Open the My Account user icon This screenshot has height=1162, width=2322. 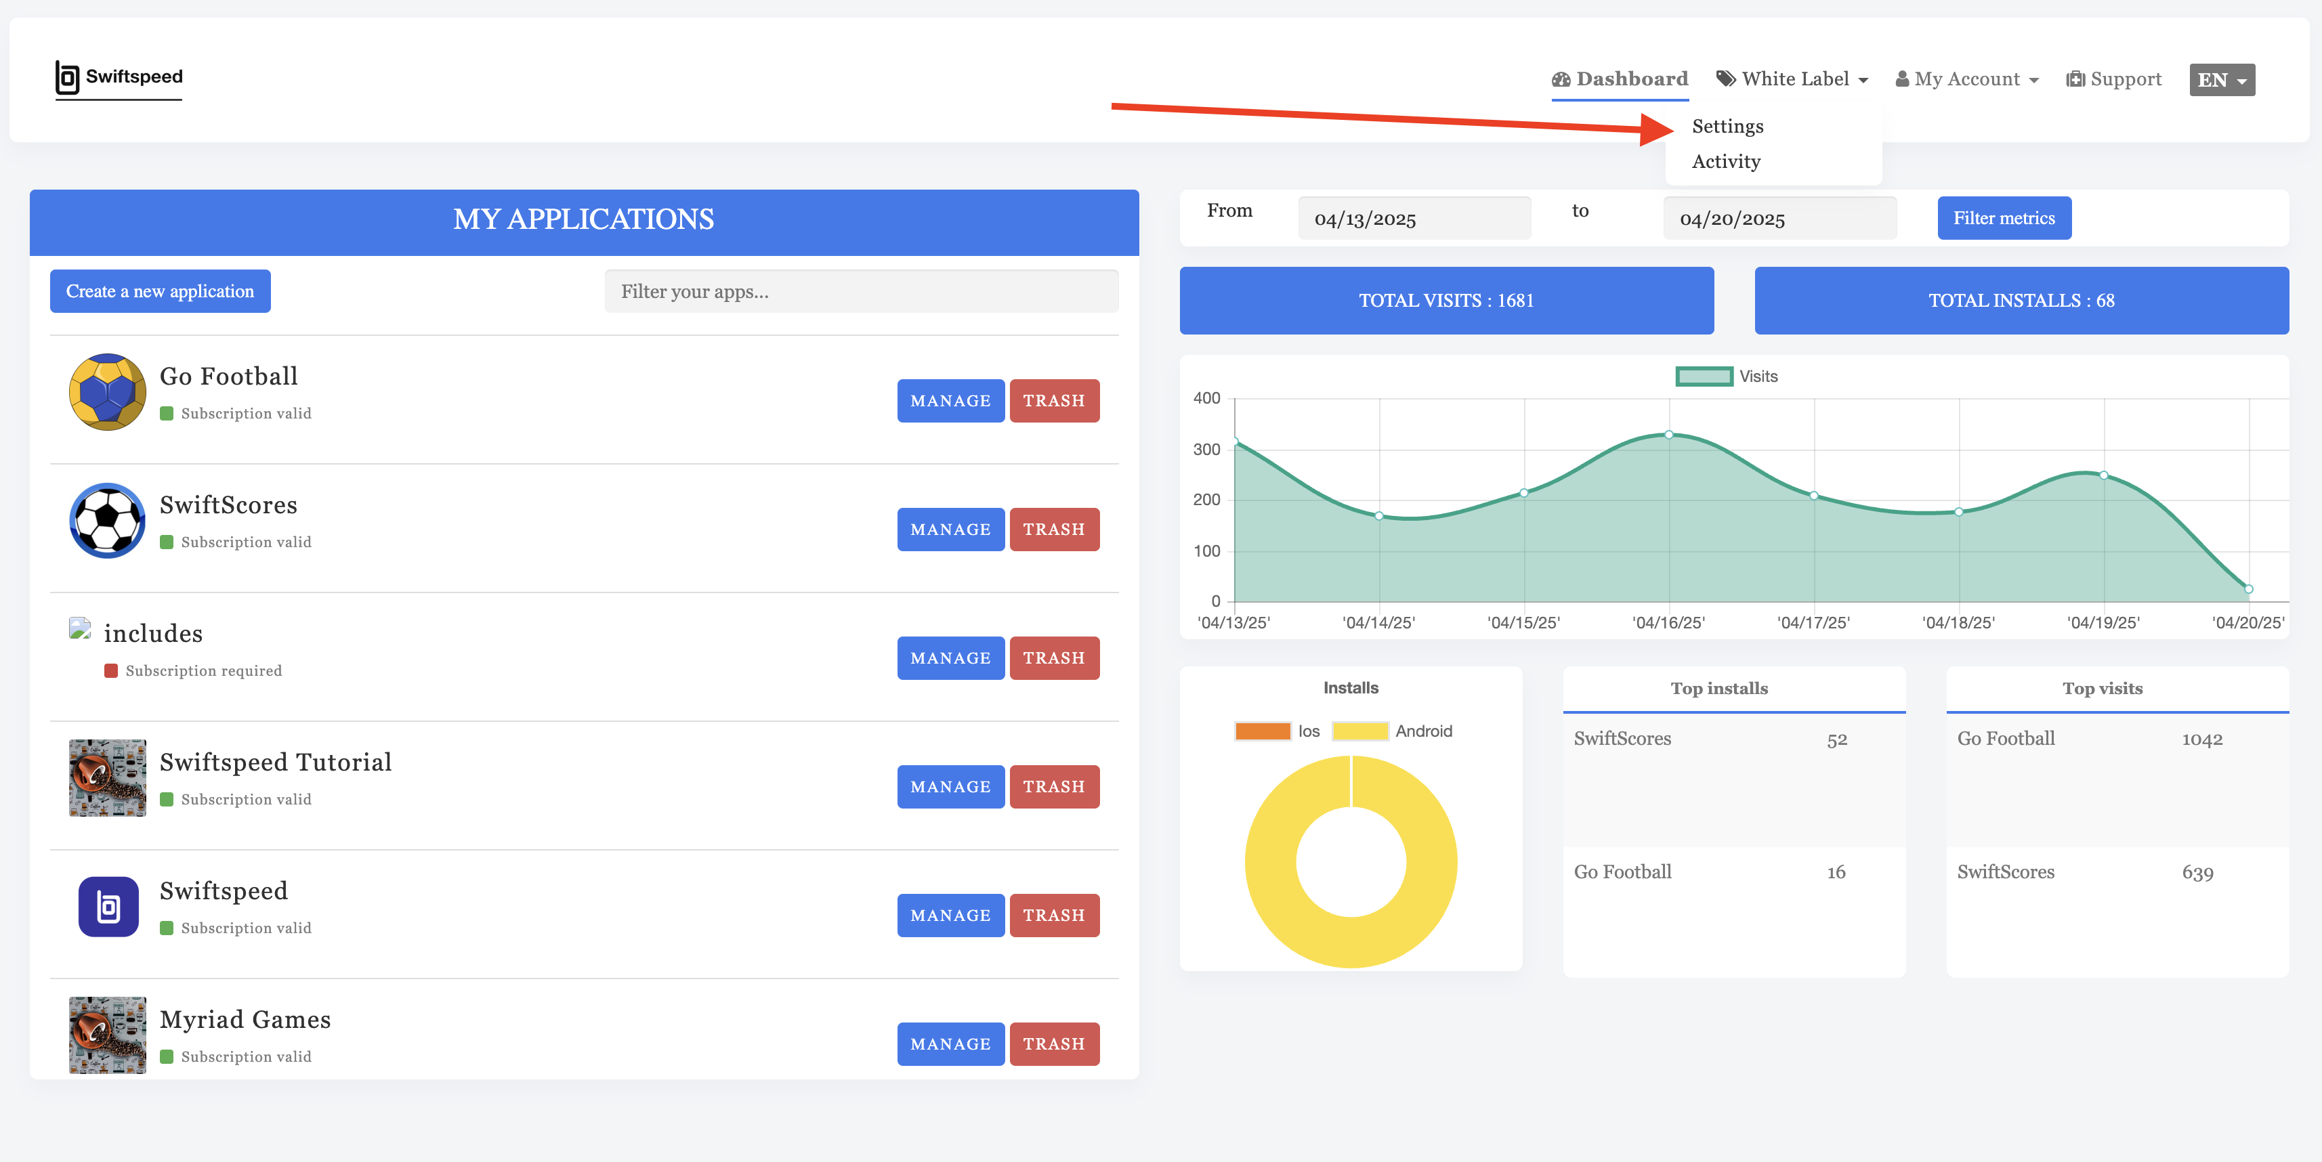click(x=1902, y=79)
